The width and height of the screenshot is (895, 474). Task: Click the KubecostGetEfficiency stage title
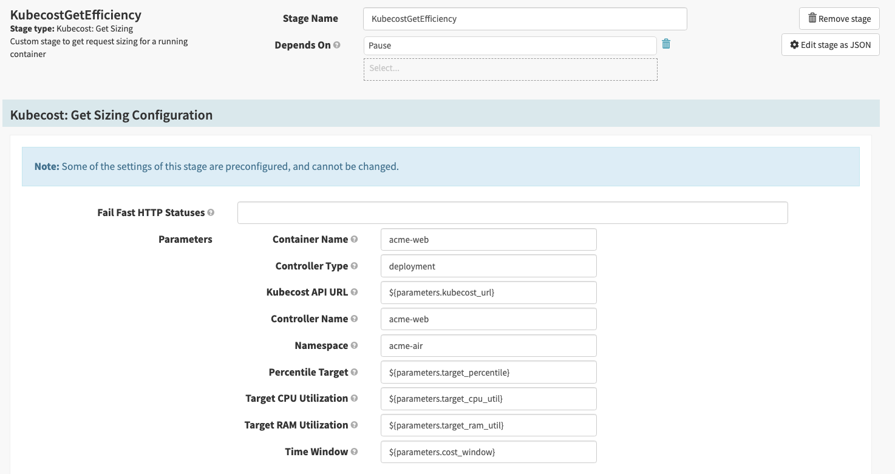(76, 15)
